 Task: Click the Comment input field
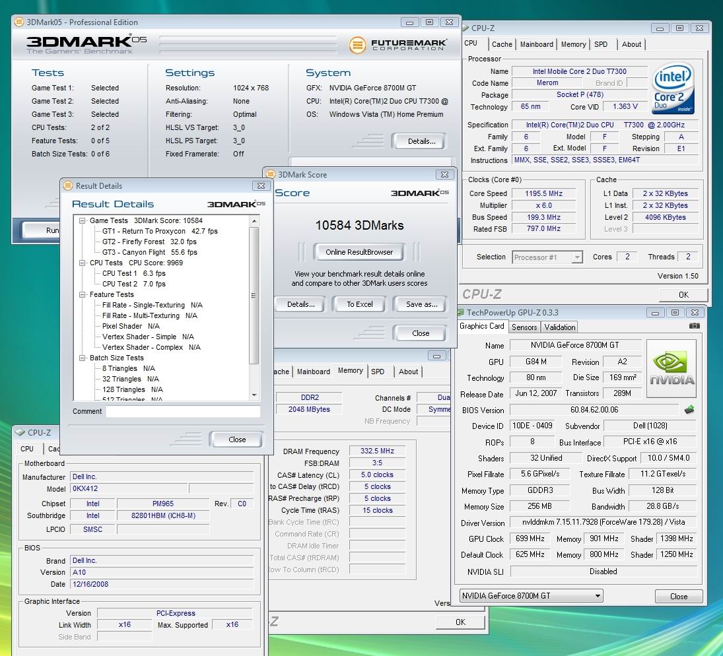pos(183,411)
